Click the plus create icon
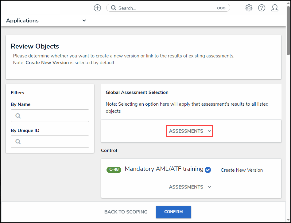 pos(97,8)
